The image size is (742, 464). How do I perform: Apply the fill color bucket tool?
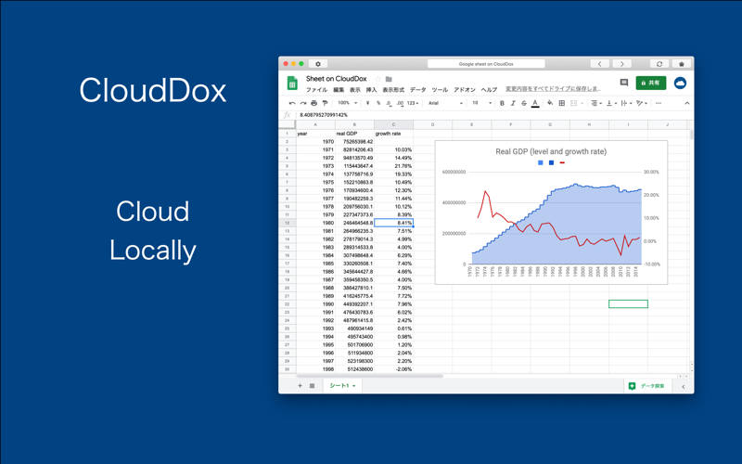(550, 103)
